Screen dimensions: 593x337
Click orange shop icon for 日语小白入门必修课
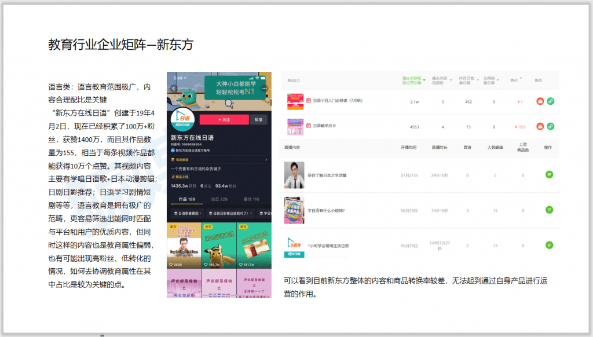tap(540, 101)
